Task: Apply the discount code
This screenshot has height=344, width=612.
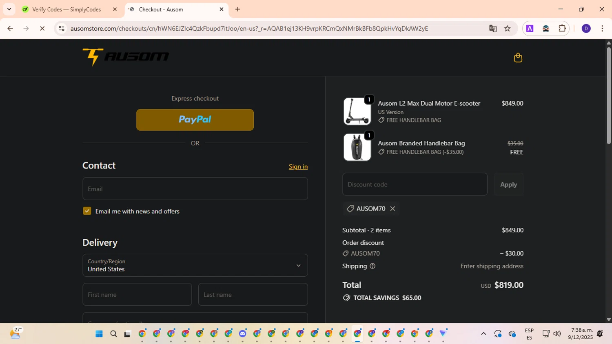Action: (508, 184)
